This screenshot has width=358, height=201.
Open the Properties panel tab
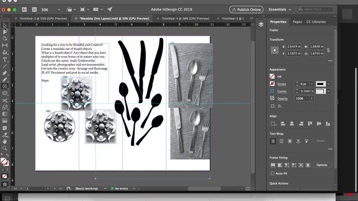[278, 22]
